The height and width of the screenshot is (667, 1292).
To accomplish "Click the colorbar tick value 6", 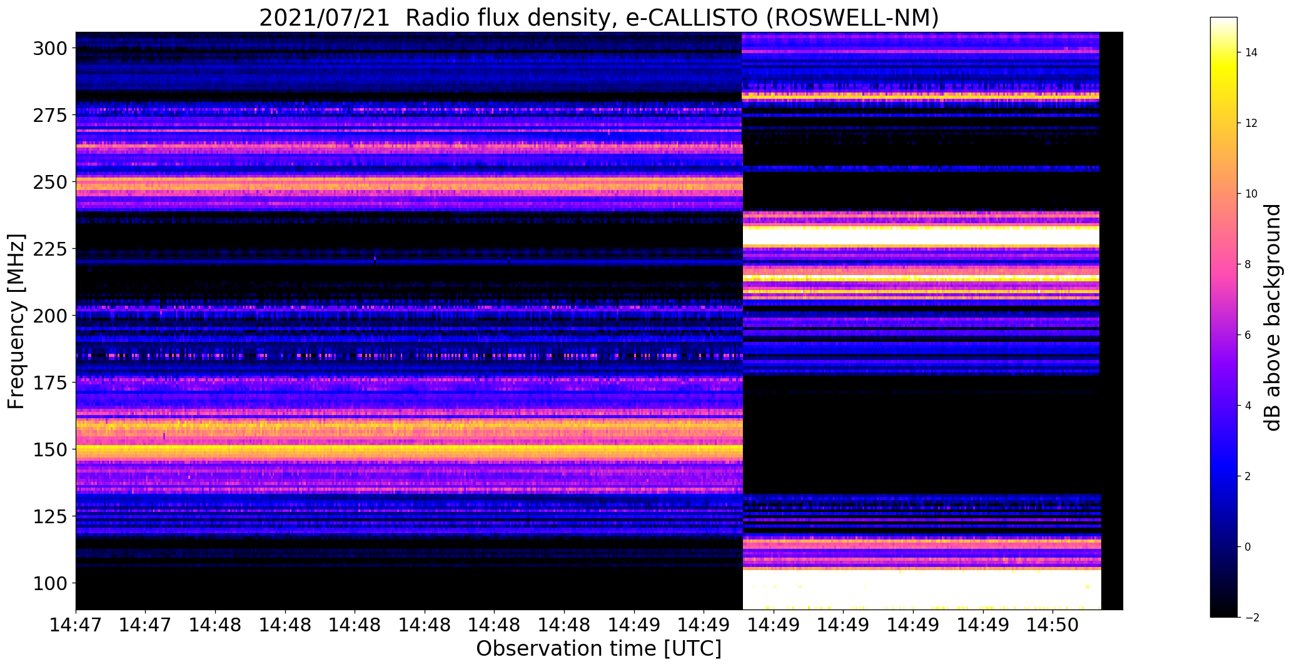I will point(1248,335).
